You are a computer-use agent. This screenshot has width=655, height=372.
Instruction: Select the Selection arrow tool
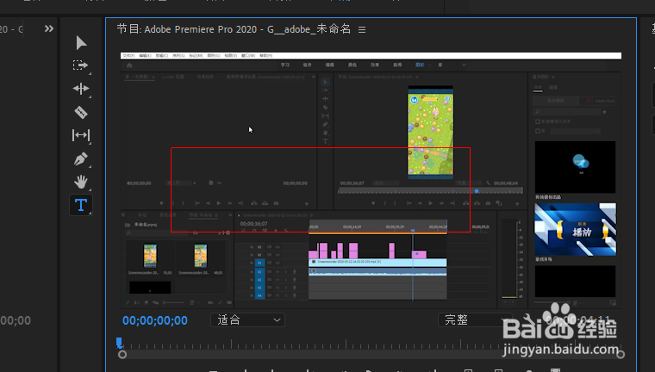[81, 42]
